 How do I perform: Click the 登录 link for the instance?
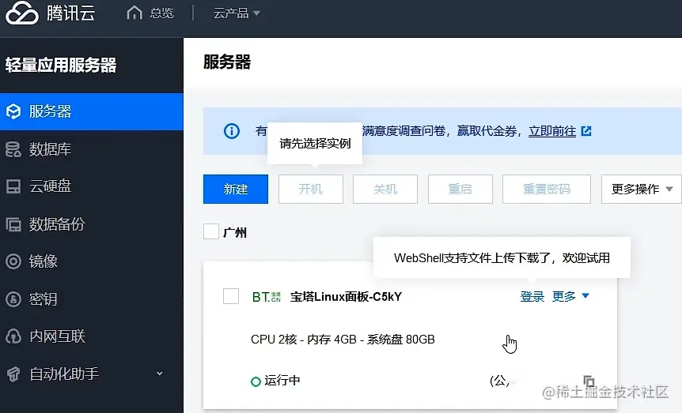532,297
